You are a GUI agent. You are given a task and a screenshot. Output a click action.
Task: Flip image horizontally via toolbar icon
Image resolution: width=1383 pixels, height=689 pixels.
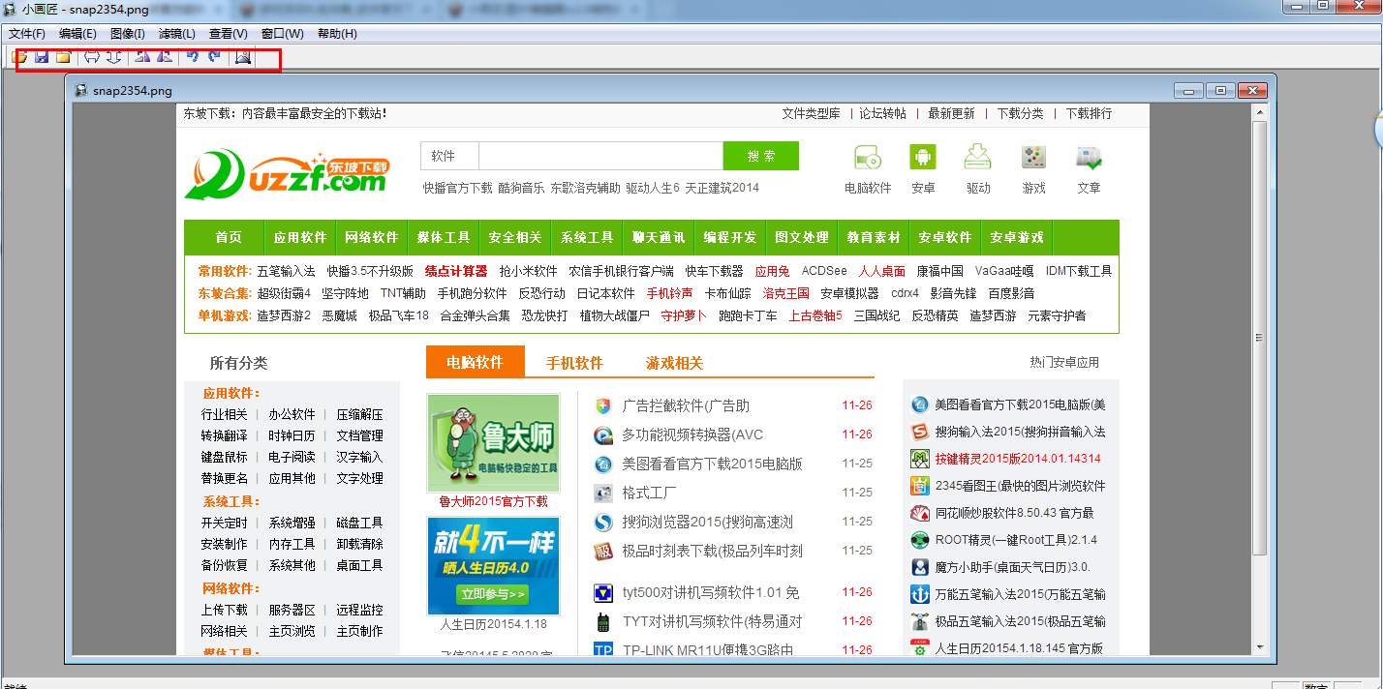pyautogui.click(x=92, y=57)
